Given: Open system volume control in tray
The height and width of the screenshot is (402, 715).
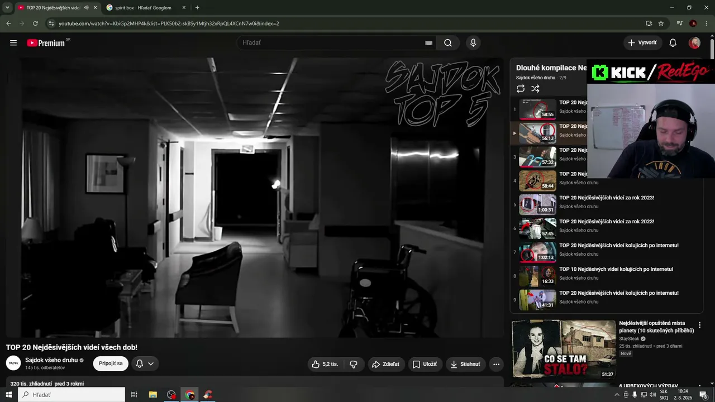Looking at the screenshot, I should 652,395.
